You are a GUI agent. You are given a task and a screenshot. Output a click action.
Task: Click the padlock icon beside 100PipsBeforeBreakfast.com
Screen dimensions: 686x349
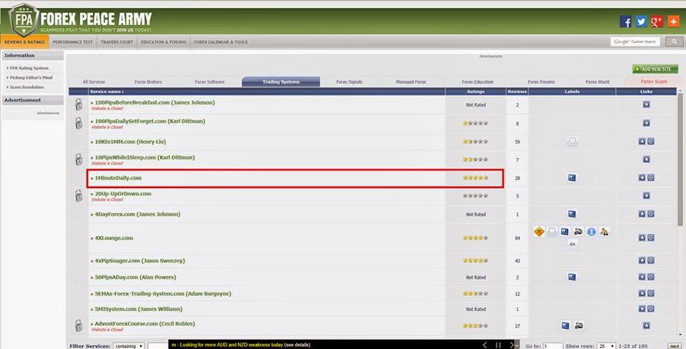79,104
